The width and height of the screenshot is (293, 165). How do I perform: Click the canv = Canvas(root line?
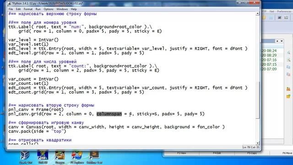[116, 127]
